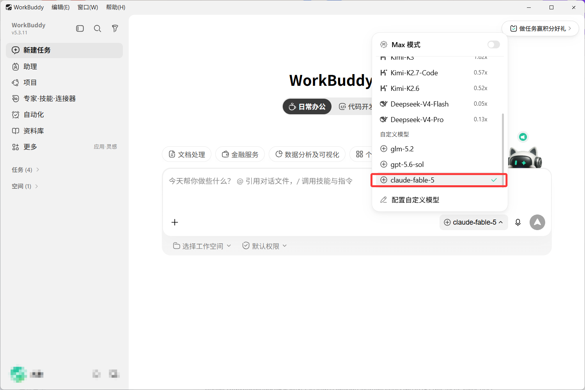
Task: Open 自动化 in the sidebar
Action: (x=64, y=115)
